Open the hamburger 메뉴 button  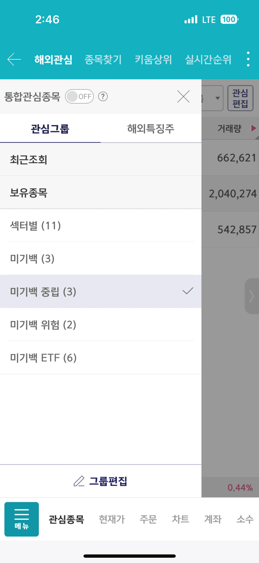point(21,519)
